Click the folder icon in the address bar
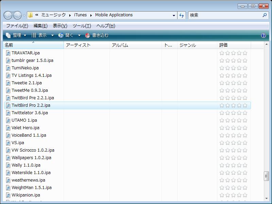Viewport: 272px width, 204px height. (x=30, y=15)
